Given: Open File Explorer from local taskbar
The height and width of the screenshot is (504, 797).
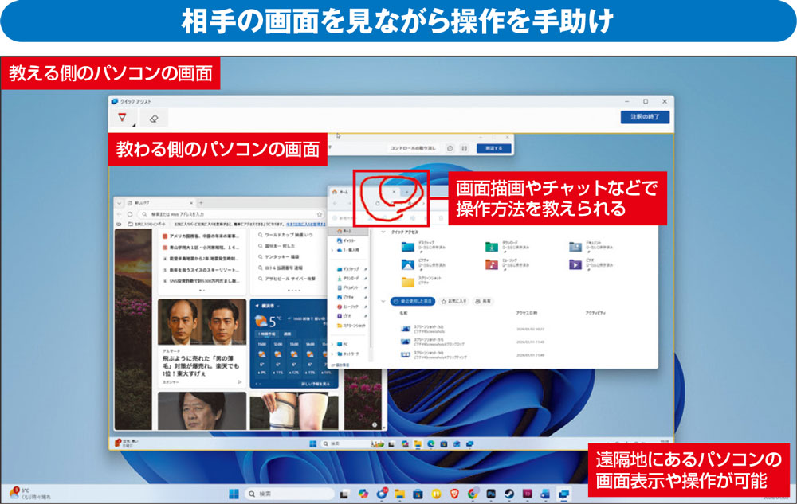Looking at the screenshot, I should [399, 494].
